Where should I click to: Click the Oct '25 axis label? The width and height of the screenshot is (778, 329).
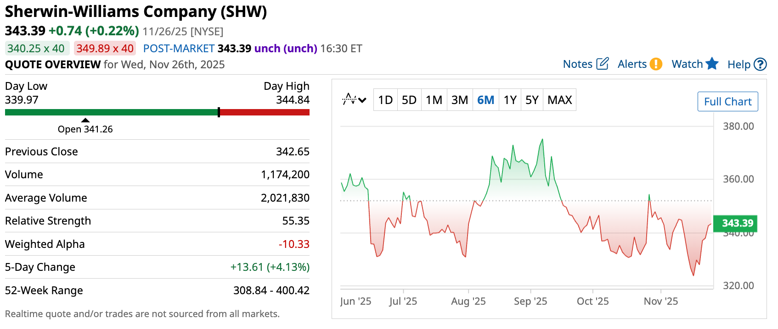pos(593,301)
